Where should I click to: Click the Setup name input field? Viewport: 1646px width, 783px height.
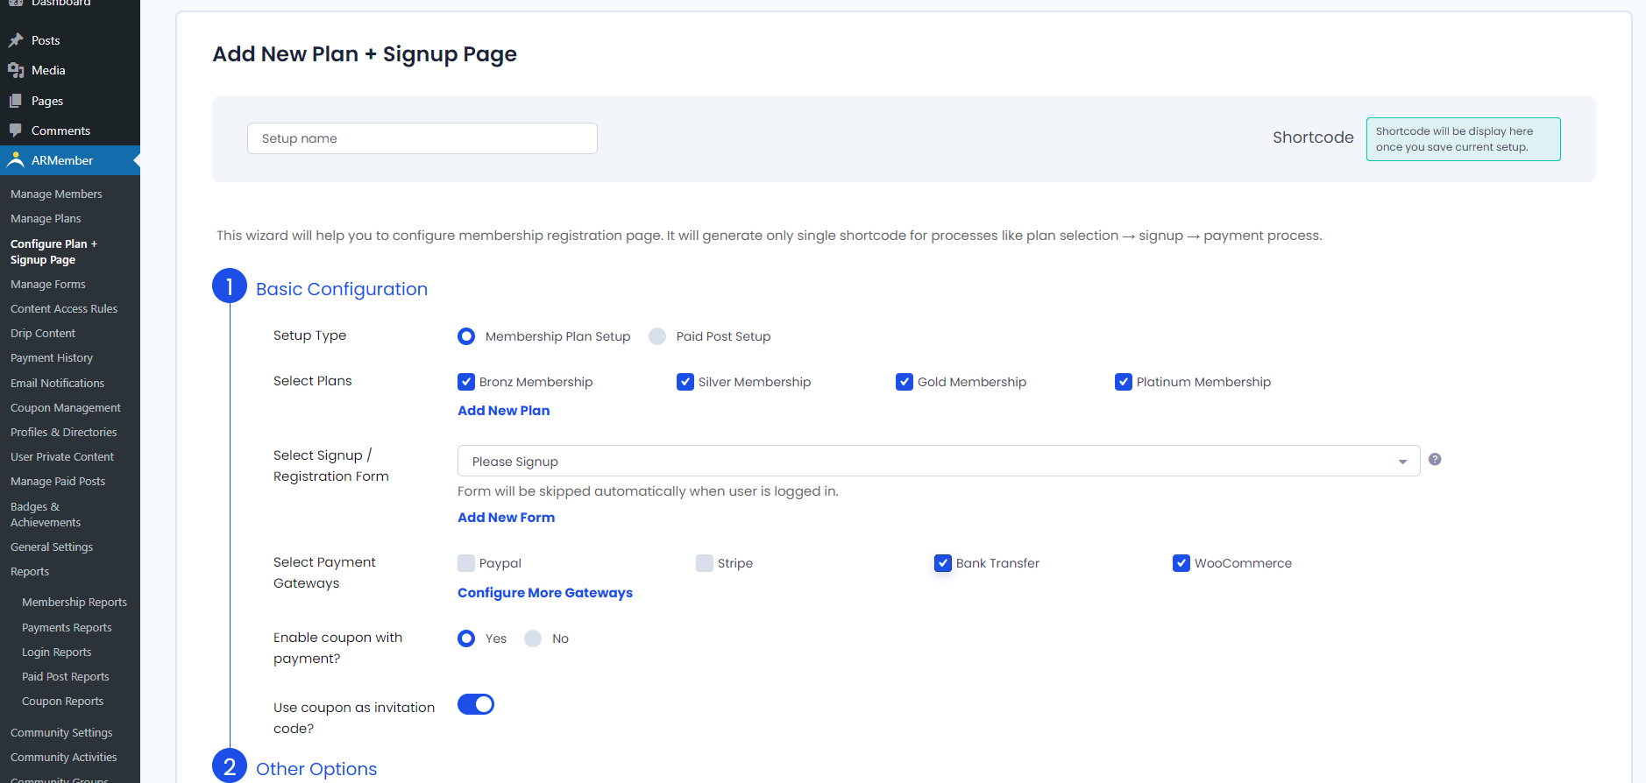pyautogui.click(x=422, y=138)
